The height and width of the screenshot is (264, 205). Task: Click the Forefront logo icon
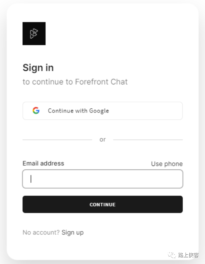click(x=34, y=34)
